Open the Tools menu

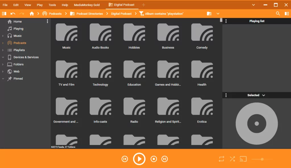point(52,5)
